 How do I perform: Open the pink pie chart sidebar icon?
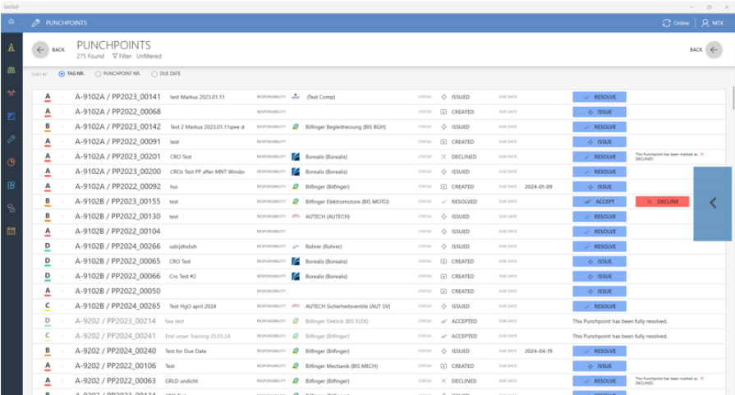coord(11,162)
